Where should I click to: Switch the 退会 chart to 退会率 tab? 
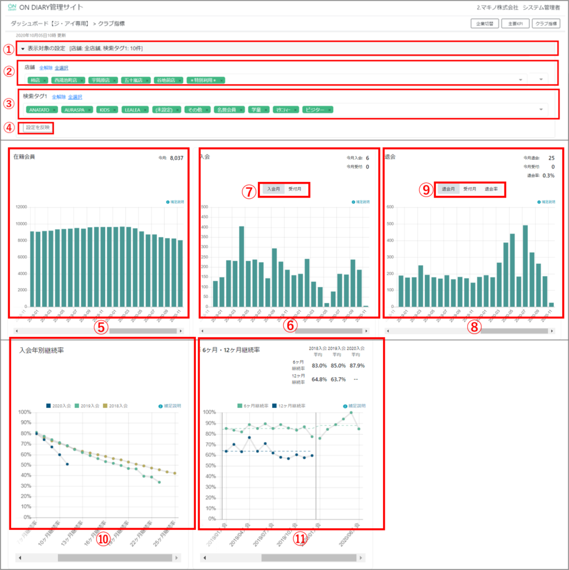click(491, 189)
